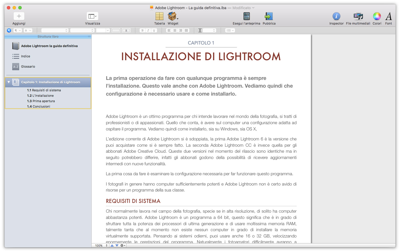Viewport: 400px width, 252px height.
Task: Center align text
Action: pos(175,30)
